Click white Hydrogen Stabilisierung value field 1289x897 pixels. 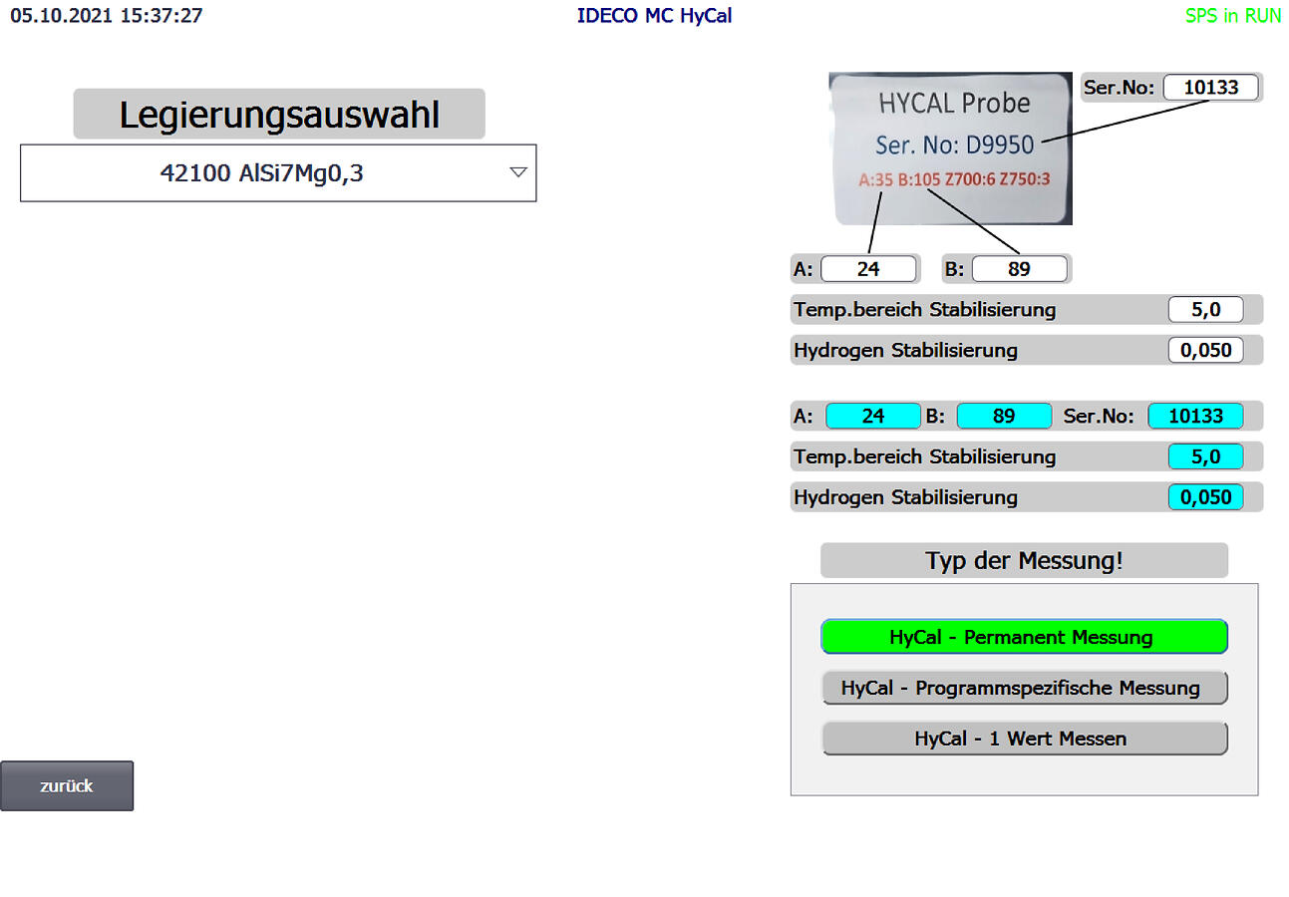(x=1205, y=351)
